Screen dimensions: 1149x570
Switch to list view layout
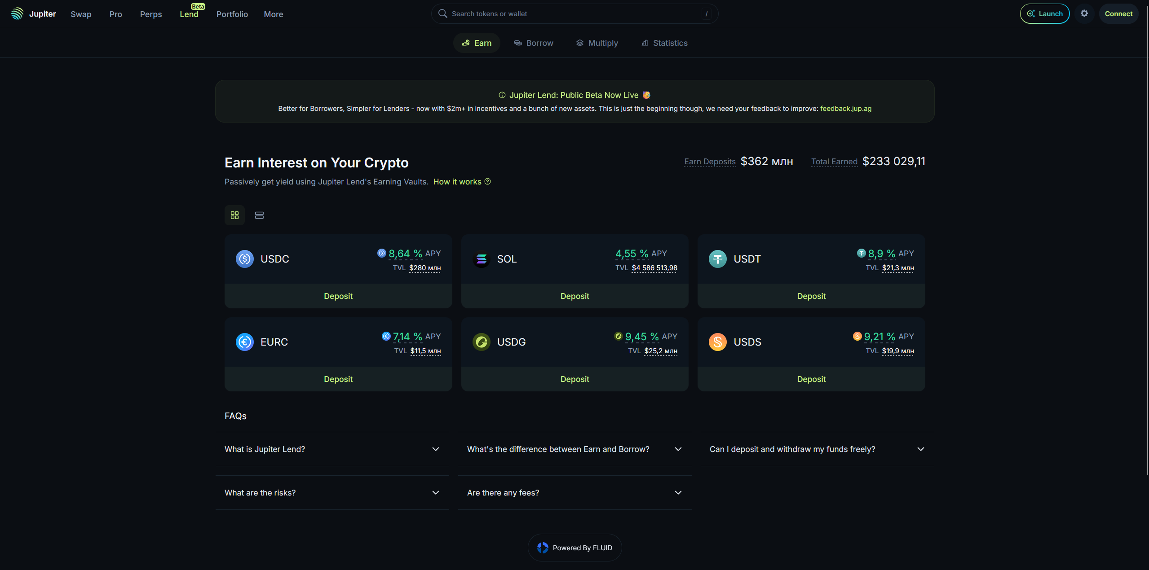[x=259, y=215]
